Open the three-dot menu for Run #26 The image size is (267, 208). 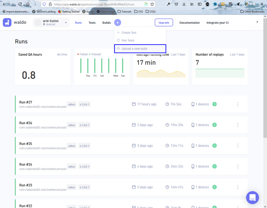pos(238,125)
